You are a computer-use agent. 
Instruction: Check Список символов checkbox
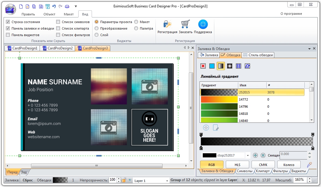[x=58, y=22]
